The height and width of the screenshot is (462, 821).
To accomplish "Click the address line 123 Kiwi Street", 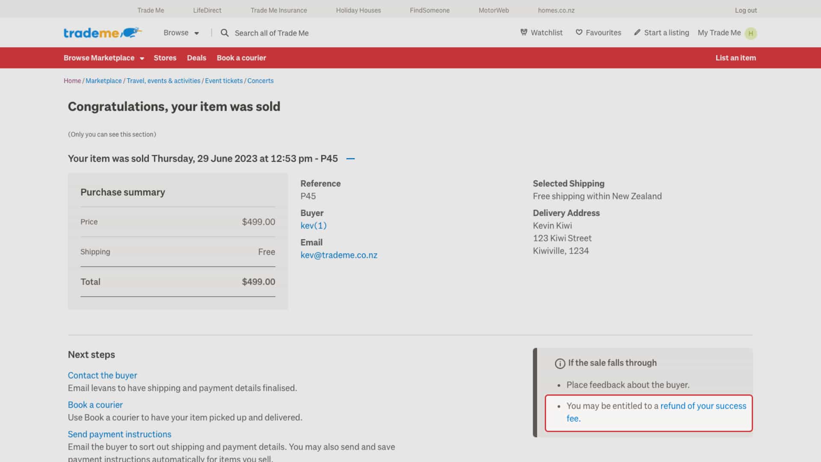I will (562, 238).
